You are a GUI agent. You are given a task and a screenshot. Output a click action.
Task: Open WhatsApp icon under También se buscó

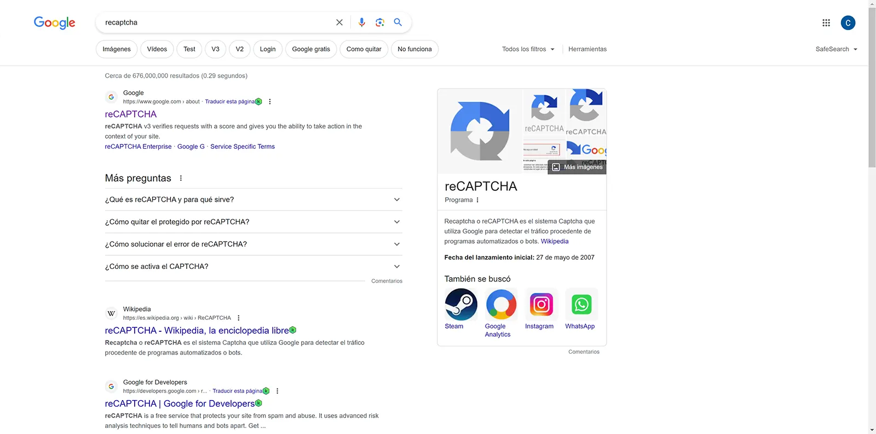point(581,304)
